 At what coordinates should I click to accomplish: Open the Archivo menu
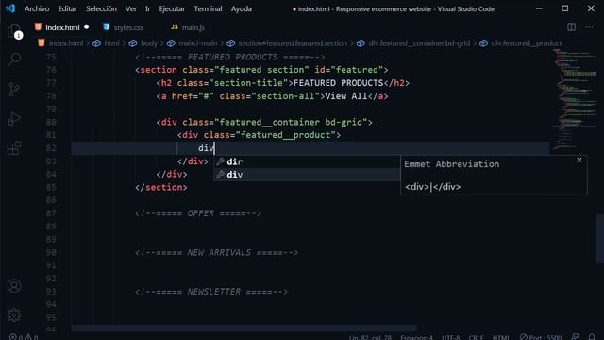(x=37, y=8)
